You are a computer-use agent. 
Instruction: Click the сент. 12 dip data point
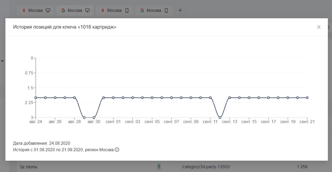click(x=220, y=117)
